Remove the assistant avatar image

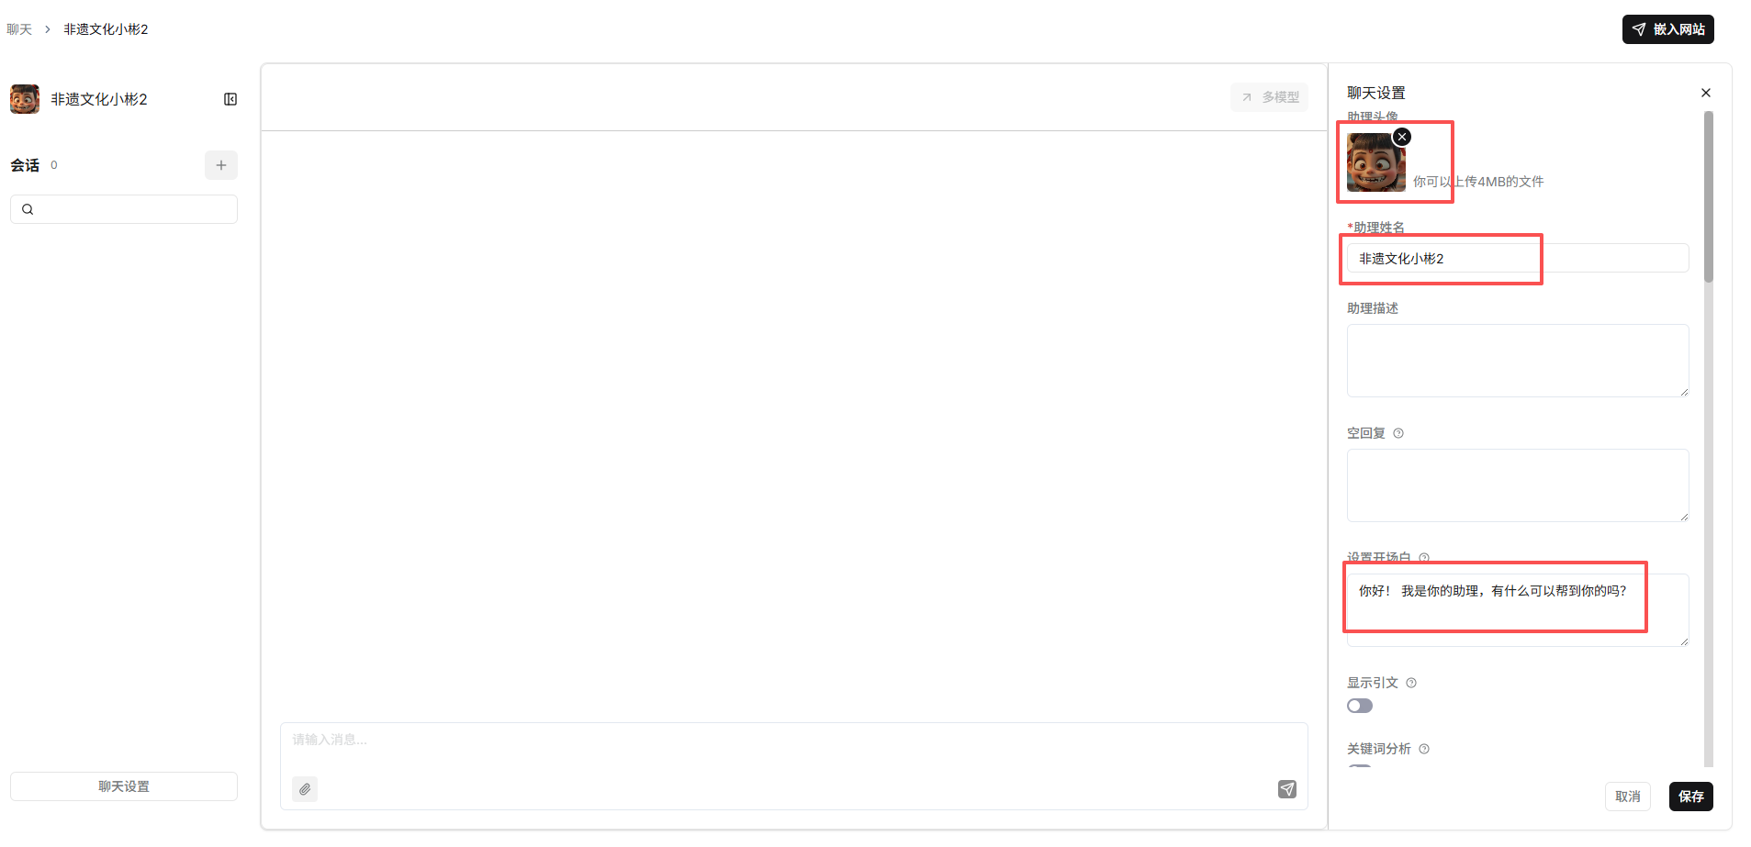1402,137
